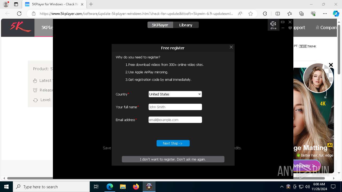Close the 5KPlayer for Windows tab
The width and height of the screenshot is (342, 192).
(82, 4)
